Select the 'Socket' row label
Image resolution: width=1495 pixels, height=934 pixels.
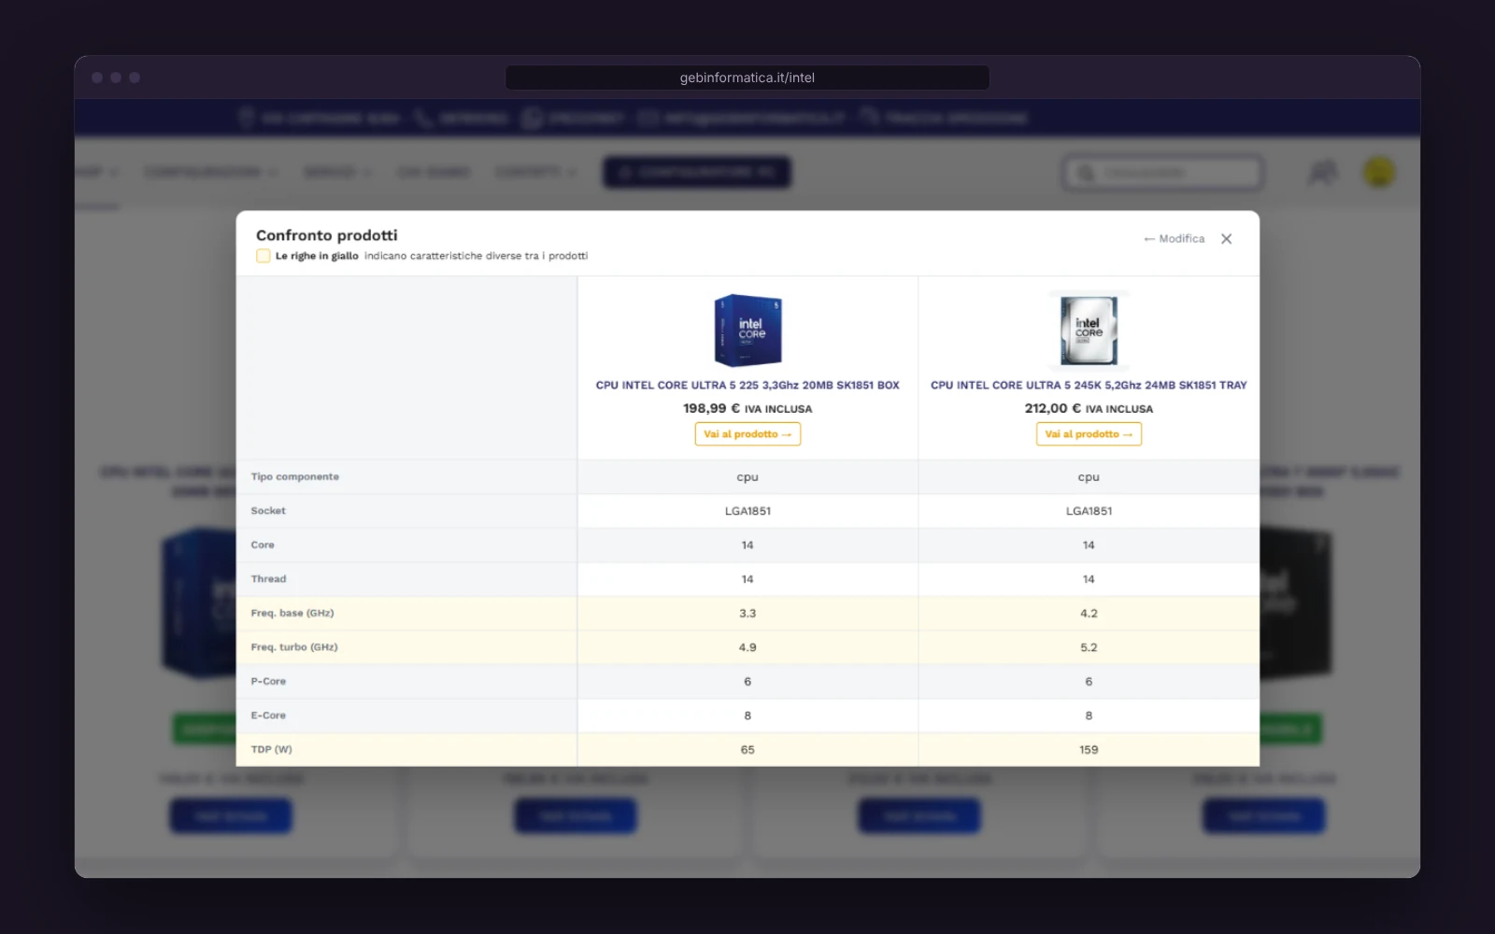268,511
